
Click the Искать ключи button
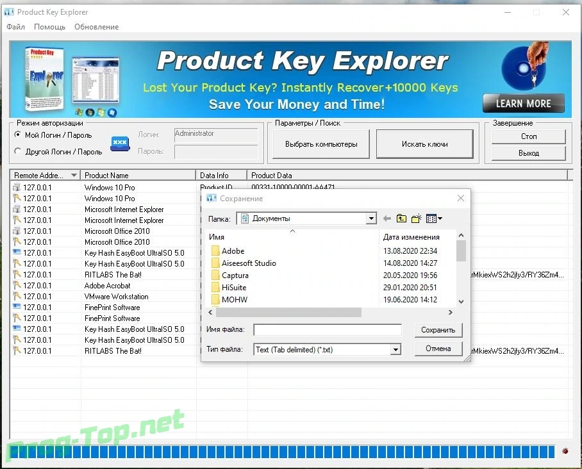(x=424, y=144)
